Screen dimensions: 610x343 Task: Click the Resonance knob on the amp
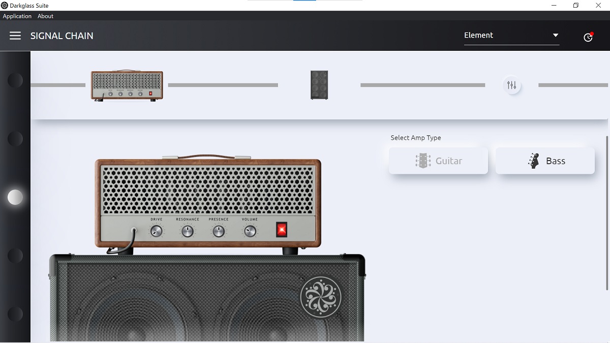(188, 231)
